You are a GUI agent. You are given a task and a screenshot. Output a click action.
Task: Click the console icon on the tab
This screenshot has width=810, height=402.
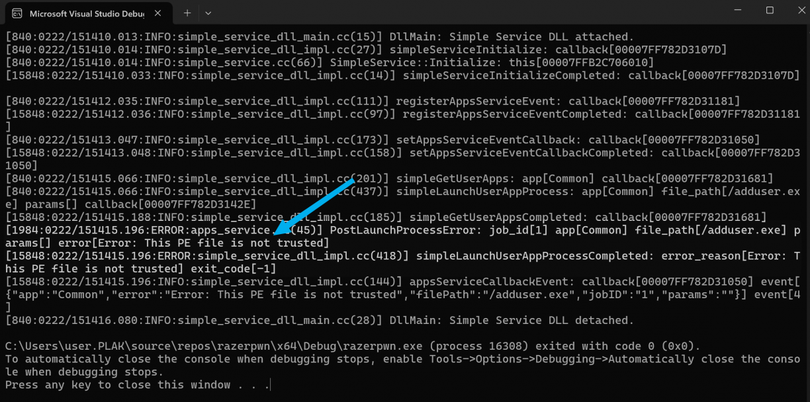click(17, 13)
